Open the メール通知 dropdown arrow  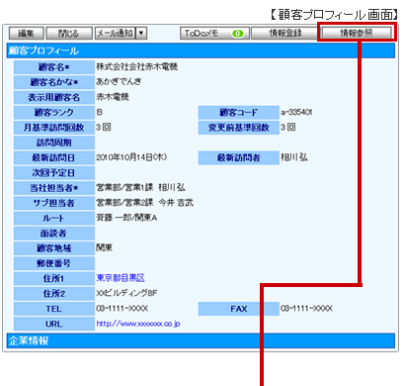pyautogui.click(x=141, y=33)
